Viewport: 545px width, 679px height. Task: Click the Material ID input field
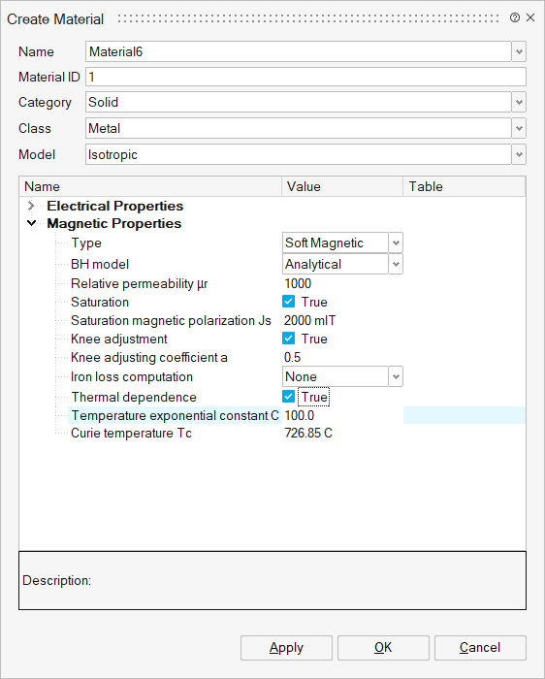(305, 77)
